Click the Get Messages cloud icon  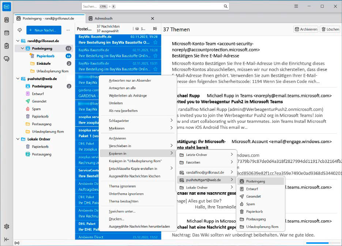point(20,30)
